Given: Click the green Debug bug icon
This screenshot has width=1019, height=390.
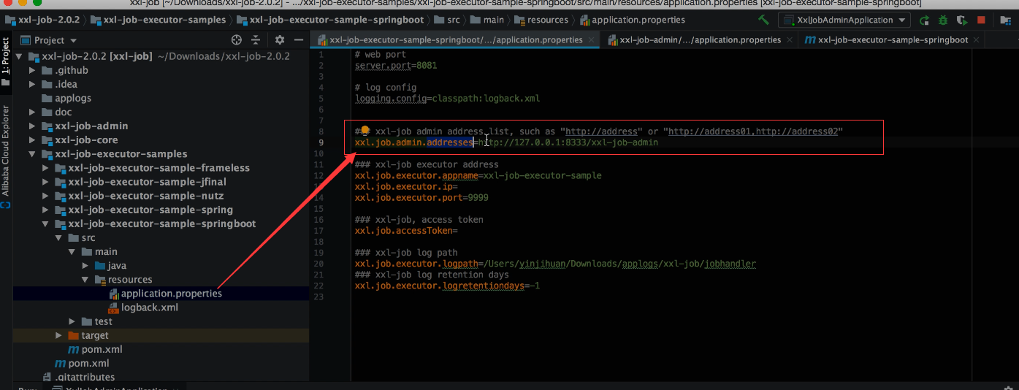Looking at the screenshot, I should [943, 20].
